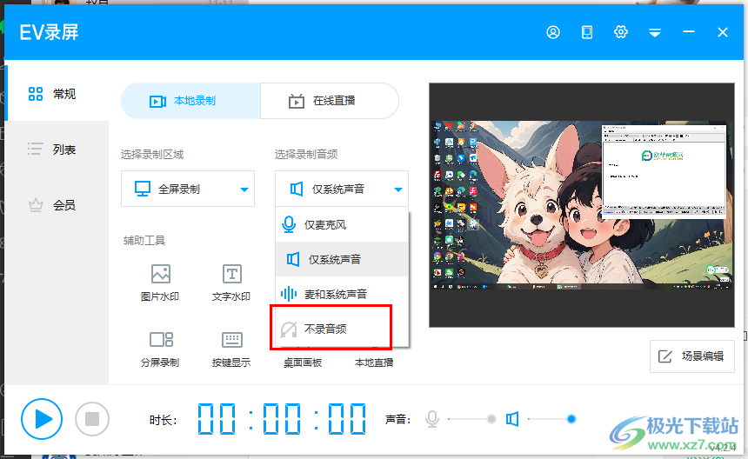Choose 仅麦克风 from audio list
This screenshot has width=748, height=459.
[342, 224]
